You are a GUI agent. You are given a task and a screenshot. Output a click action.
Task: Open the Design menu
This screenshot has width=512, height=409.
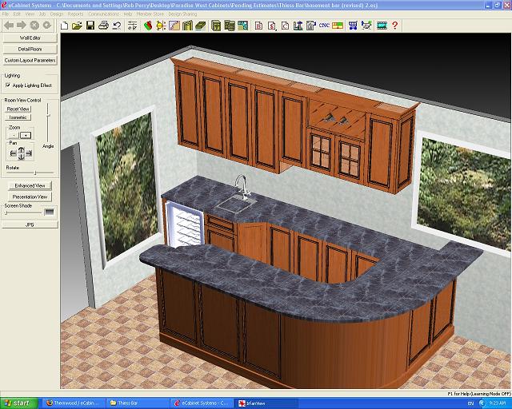(x=57, y=14)
